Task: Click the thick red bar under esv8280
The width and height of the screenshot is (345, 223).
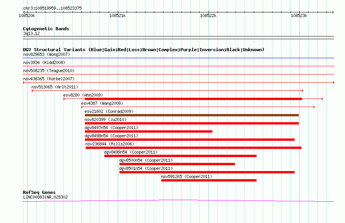Action: (193, 99)
